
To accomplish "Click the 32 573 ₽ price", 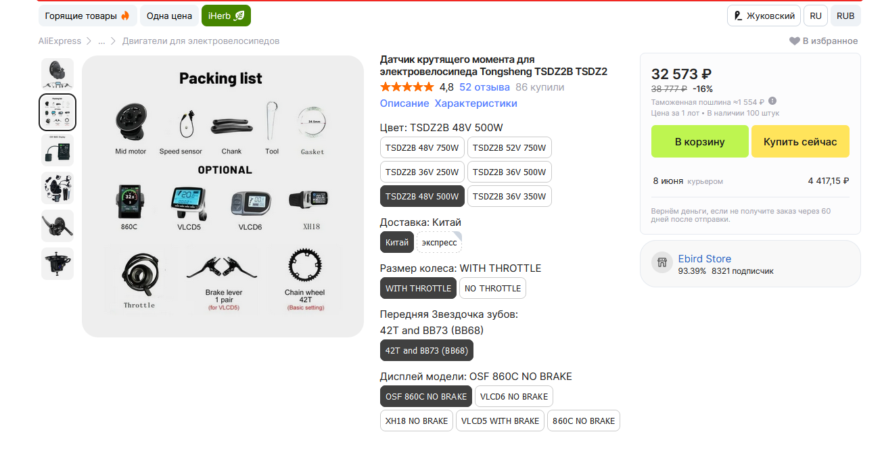I will 681,74.
